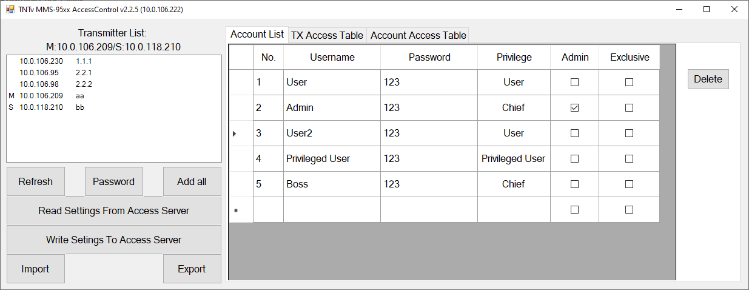This screenshot has width=749, height=290.
Task: Select transmitter 10.0.106.209 in list
Action: pyautogui.click(x=41, y=96)
